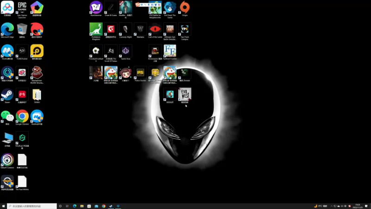Open the Google Chrome desktop shortcut

coord(22,117)
